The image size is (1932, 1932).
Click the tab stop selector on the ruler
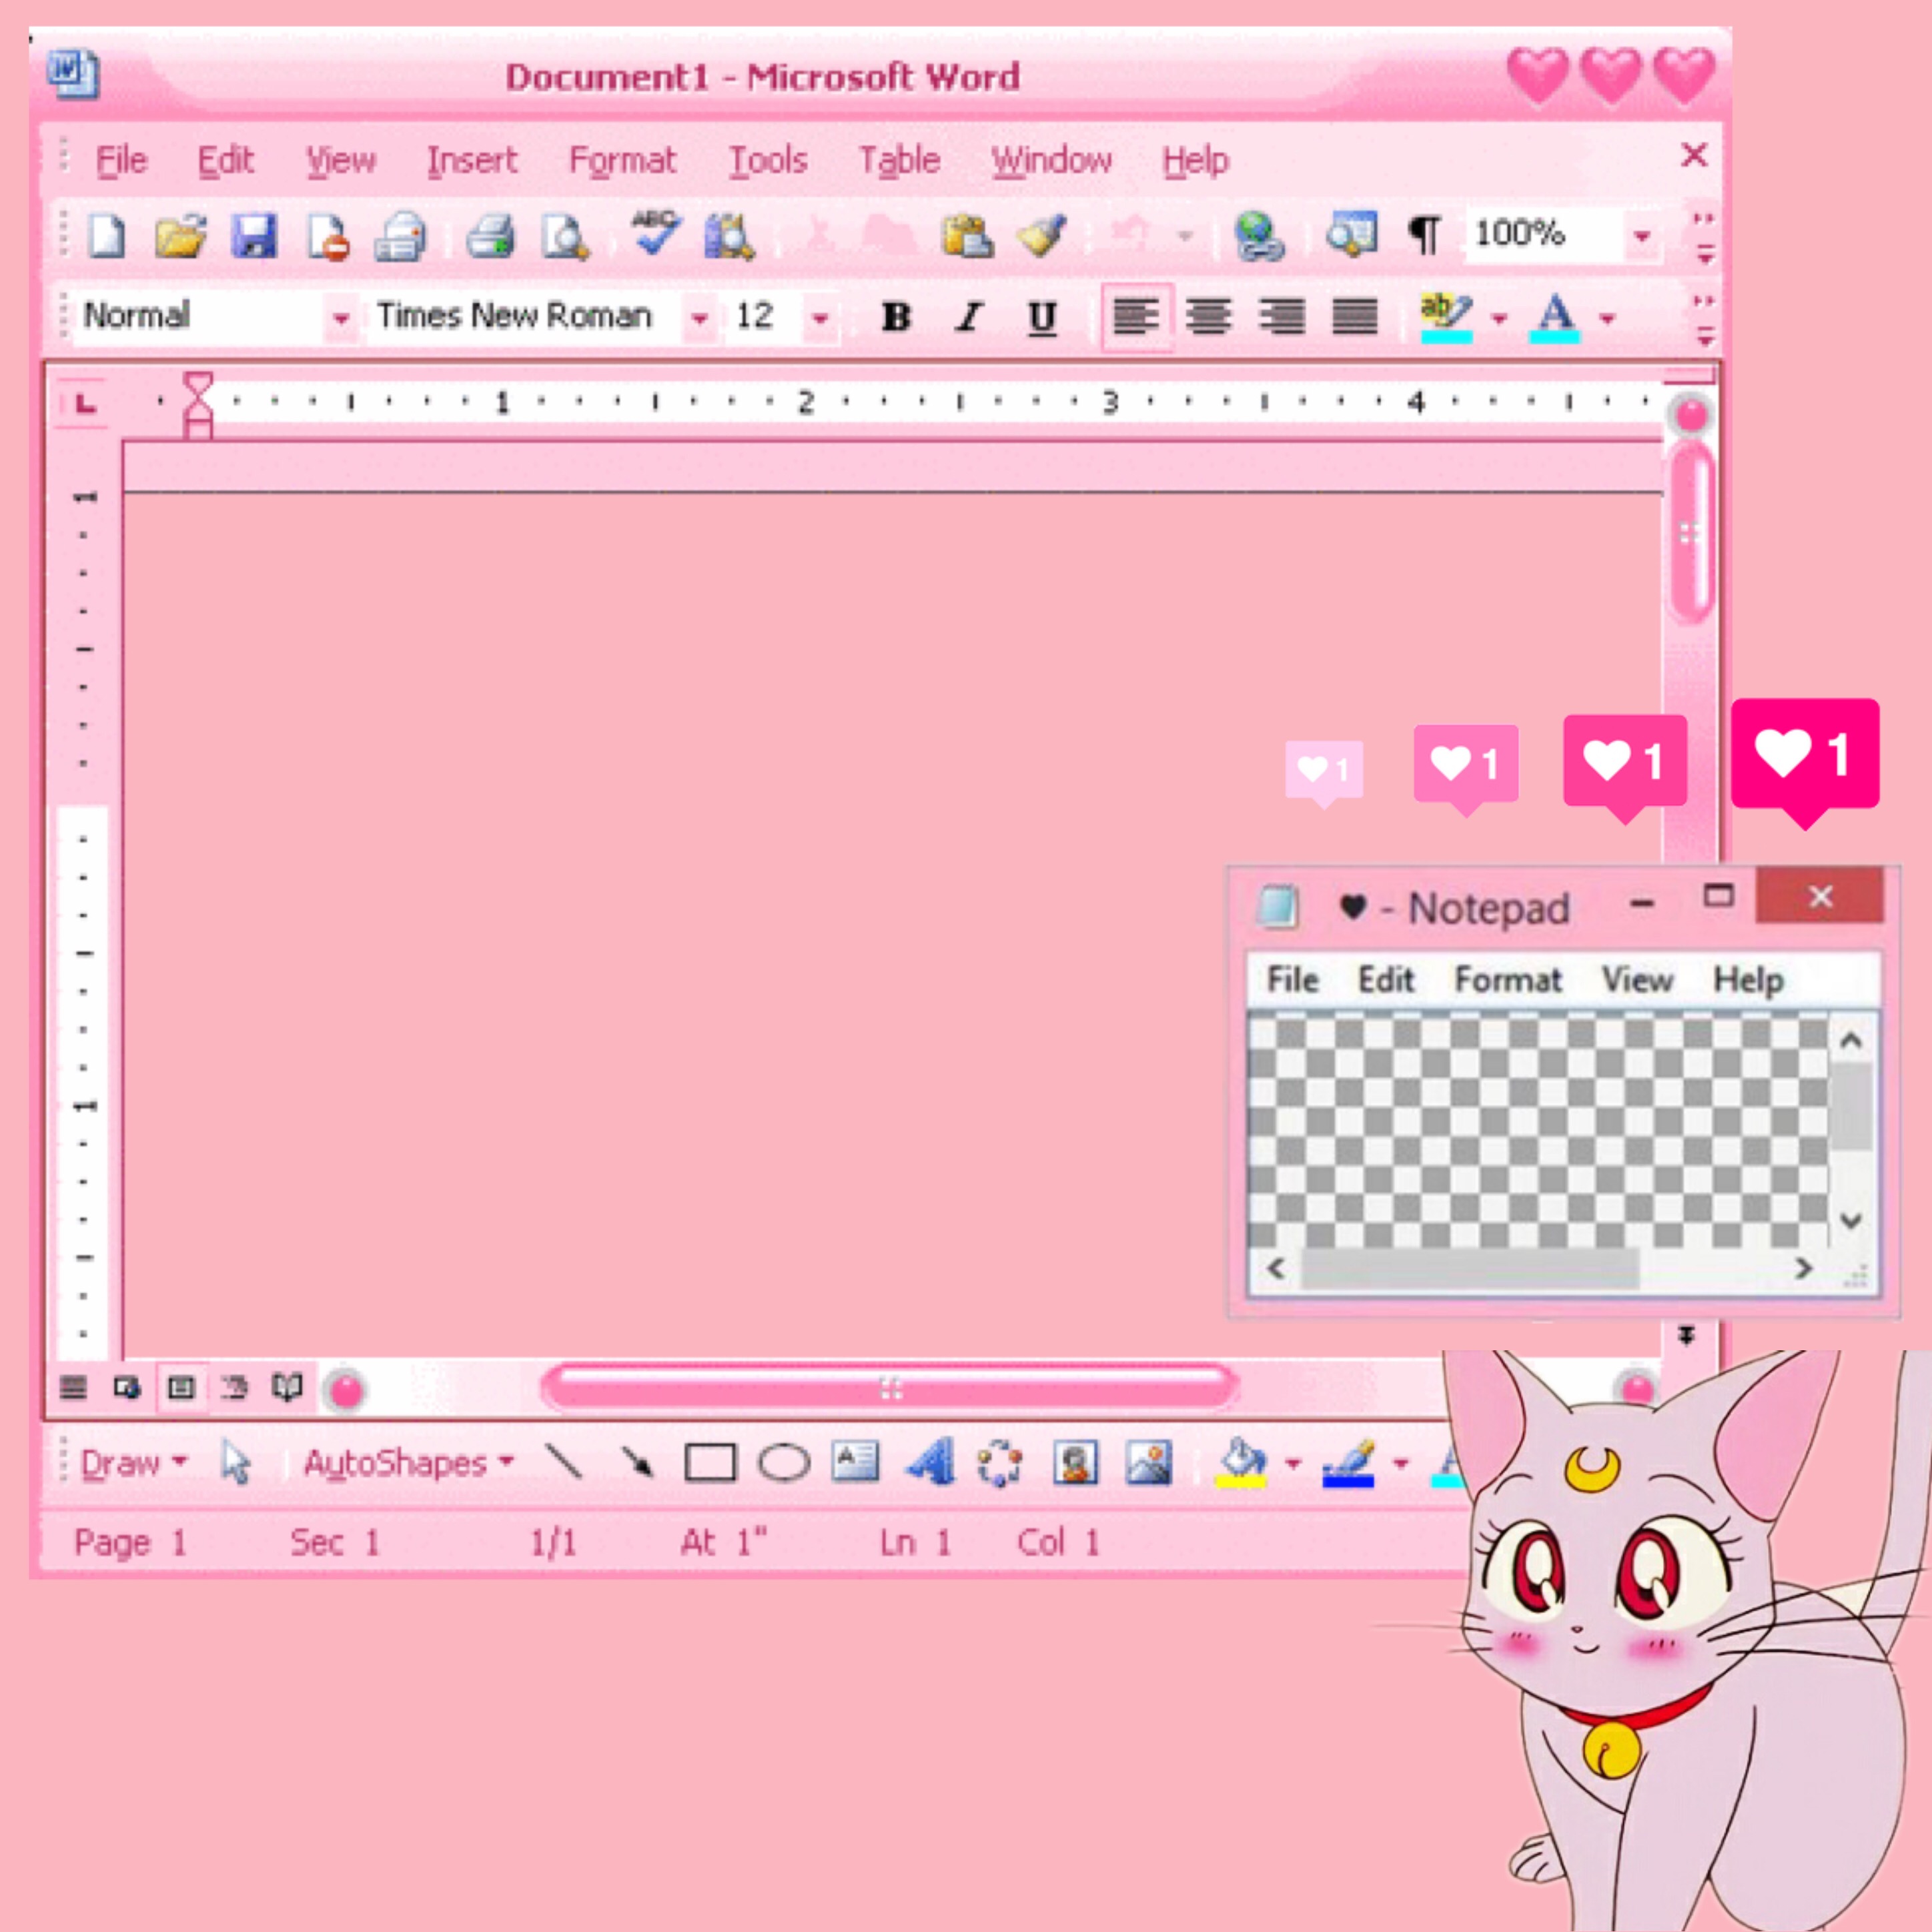84,403
